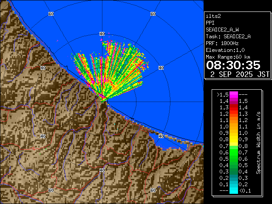272x204 pixels.
Task: Click the Spectrum Width in m/s label
Action: (x=258, y=142)
